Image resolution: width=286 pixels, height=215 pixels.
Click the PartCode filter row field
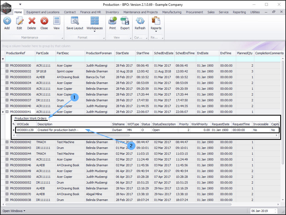point(45,59)
